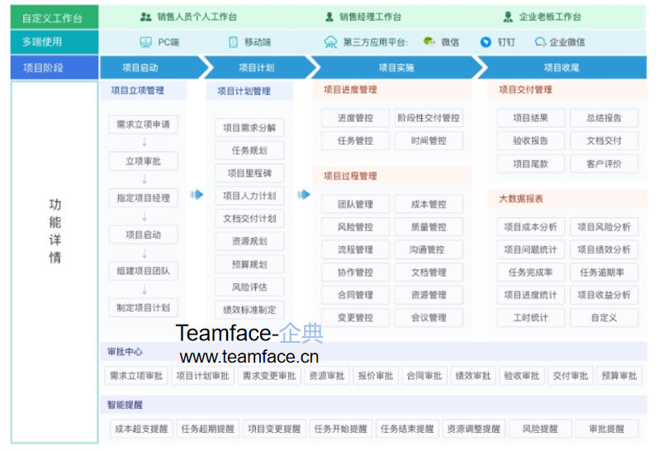Click 工时统计 report
This screenshot has width=663, height=451.
(x=531, y=318)
